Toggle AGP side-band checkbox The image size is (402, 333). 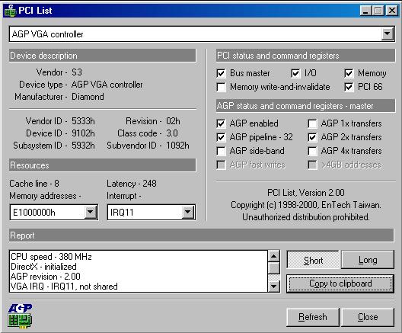221,151
